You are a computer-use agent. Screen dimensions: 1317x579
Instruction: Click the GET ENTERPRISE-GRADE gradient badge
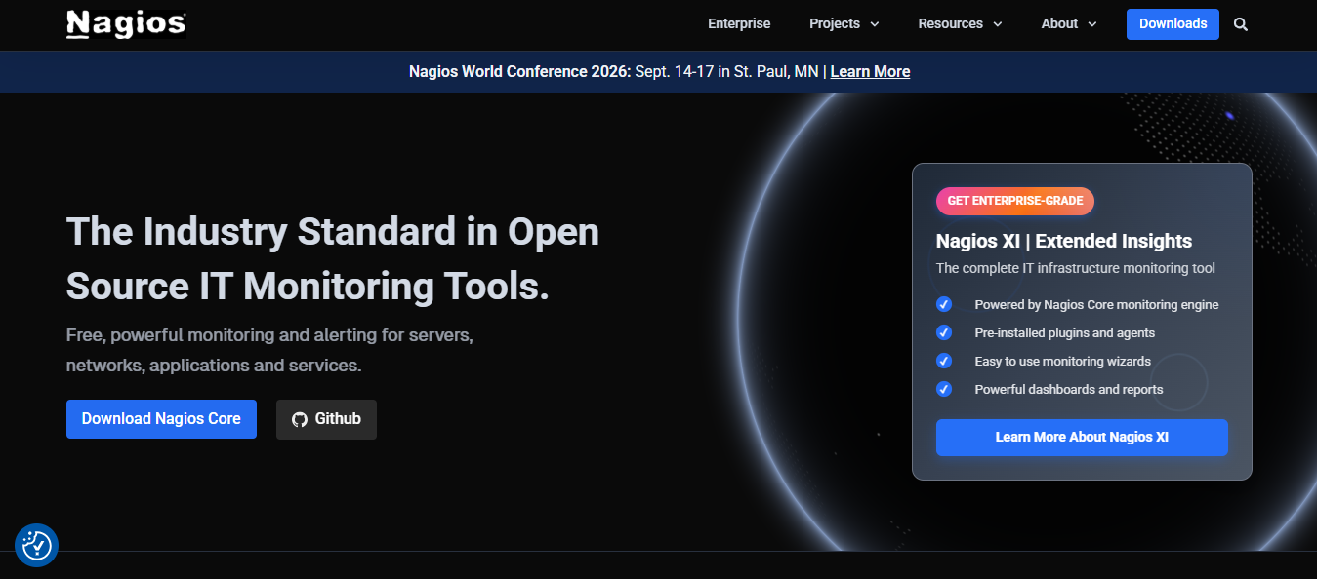point(1014,201)
